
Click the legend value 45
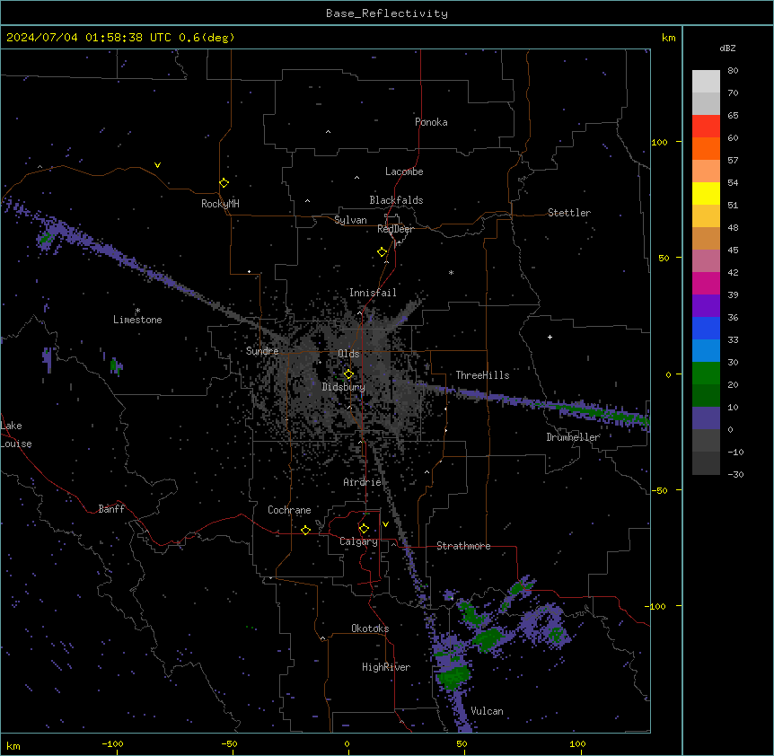click(733, 251)
